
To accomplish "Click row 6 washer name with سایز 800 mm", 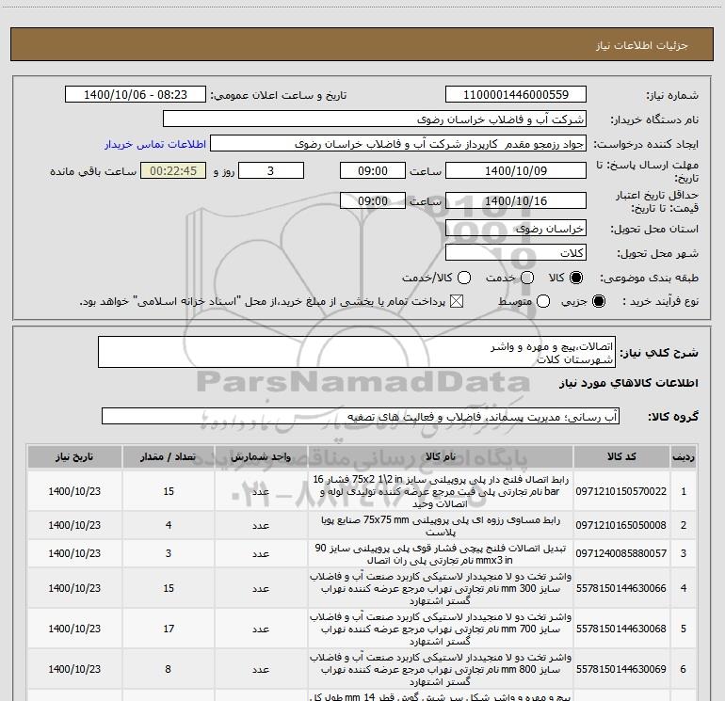I will click(441, 669).
